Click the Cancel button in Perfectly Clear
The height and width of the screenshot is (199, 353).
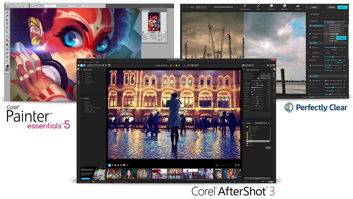(332, 7)
